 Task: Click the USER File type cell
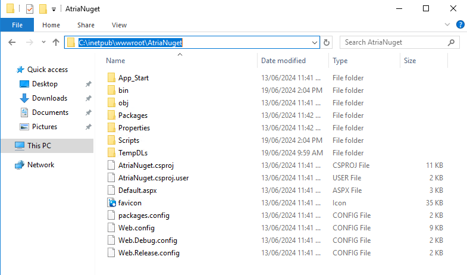click(x=347, y=178)
